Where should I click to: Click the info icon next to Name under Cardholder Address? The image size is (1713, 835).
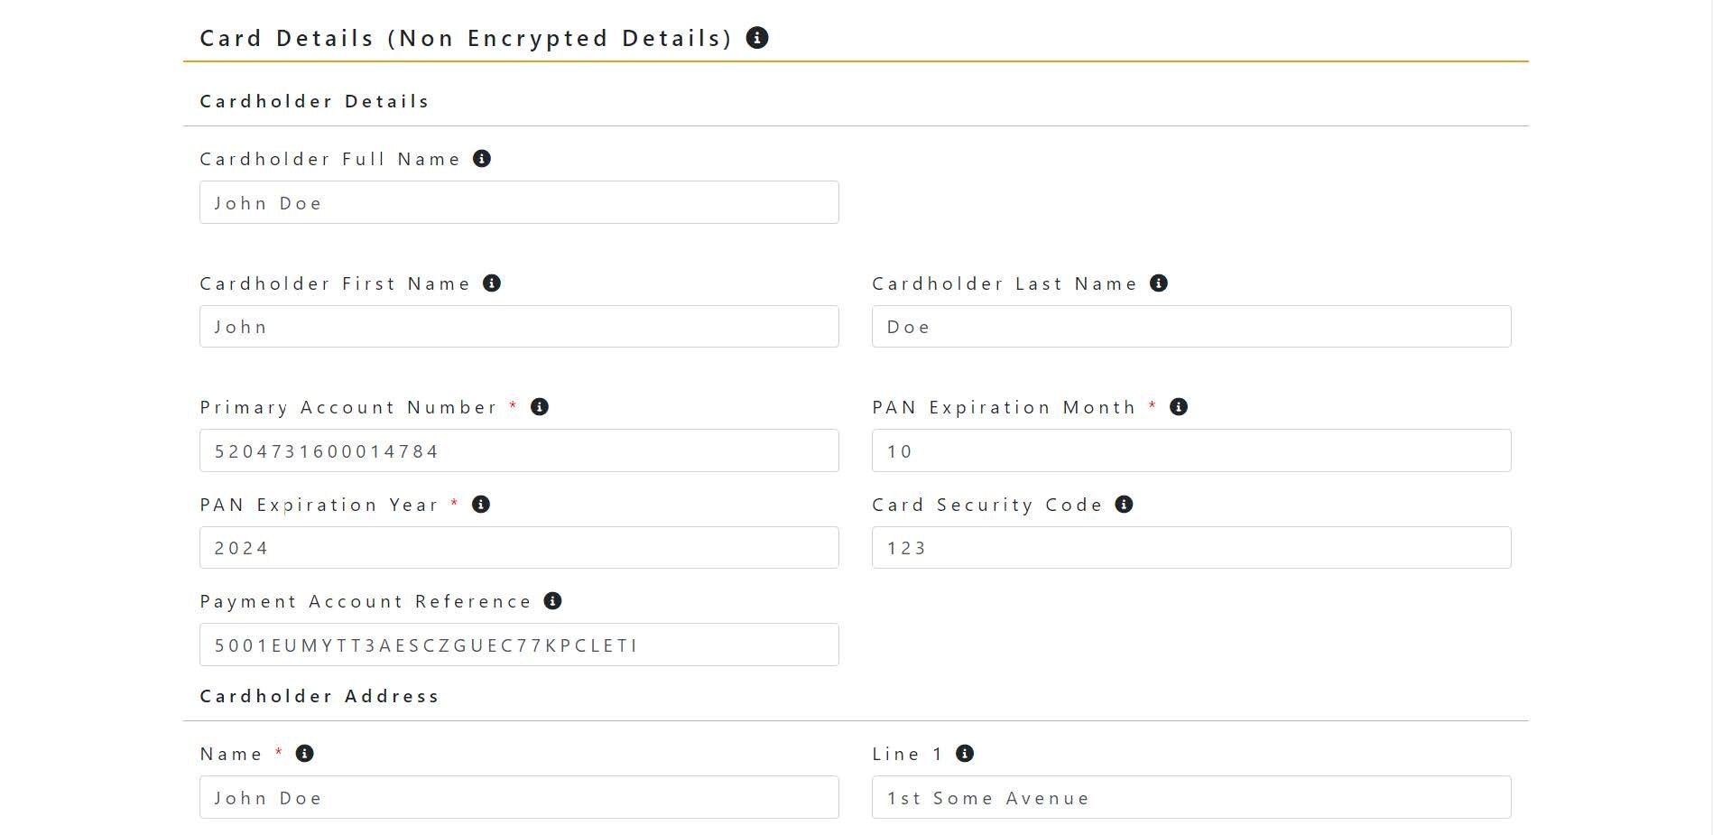click(304, 753)
